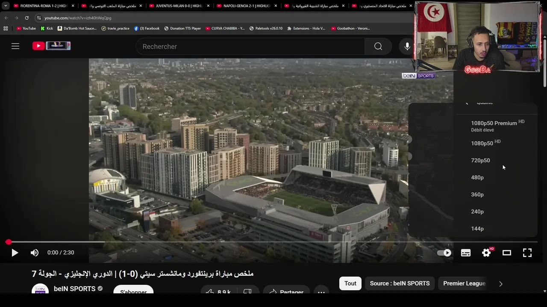Open Da'Bomb Hot Sauce bookmark

(x=77, y=29)
